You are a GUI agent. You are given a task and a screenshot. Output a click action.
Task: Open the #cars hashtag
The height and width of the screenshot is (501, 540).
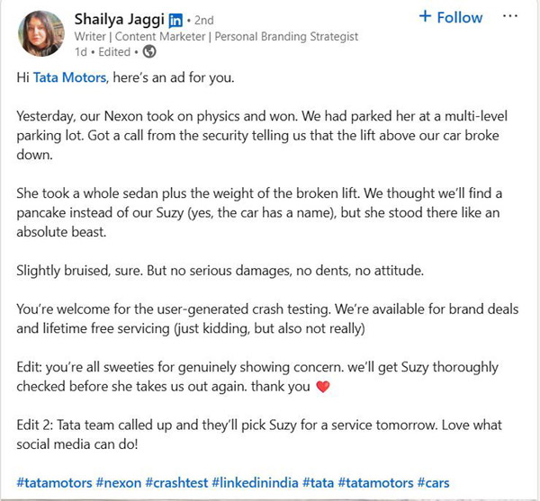[x=434, y=483]
